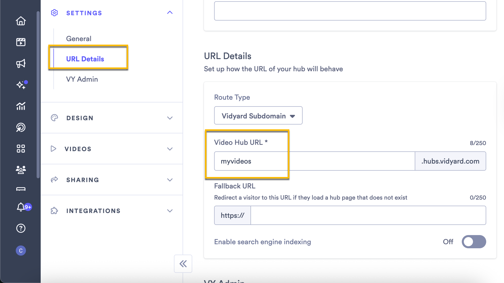Click the help question mark icon

click(21, 228)
